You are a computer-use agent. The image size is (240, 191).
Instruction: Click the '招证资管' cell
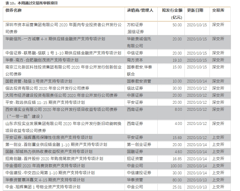pos(135,159)
